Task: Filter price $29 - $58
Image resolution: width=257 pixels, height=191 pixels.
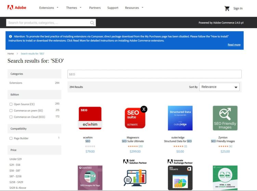Action: [15, 165]
